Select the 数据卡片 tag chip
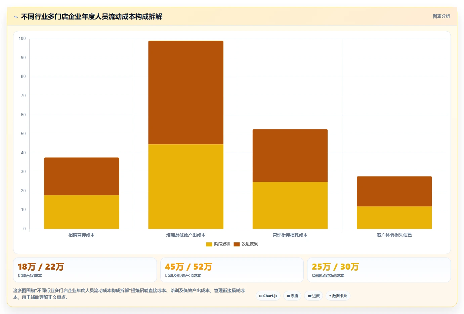Image resolution: width=464 pixels, height=314 pixels. (x=338, y=296)
